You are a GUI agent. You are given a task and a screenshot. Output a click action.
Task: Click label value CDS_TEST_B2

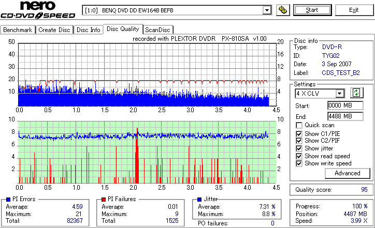(x=341, y=73)
